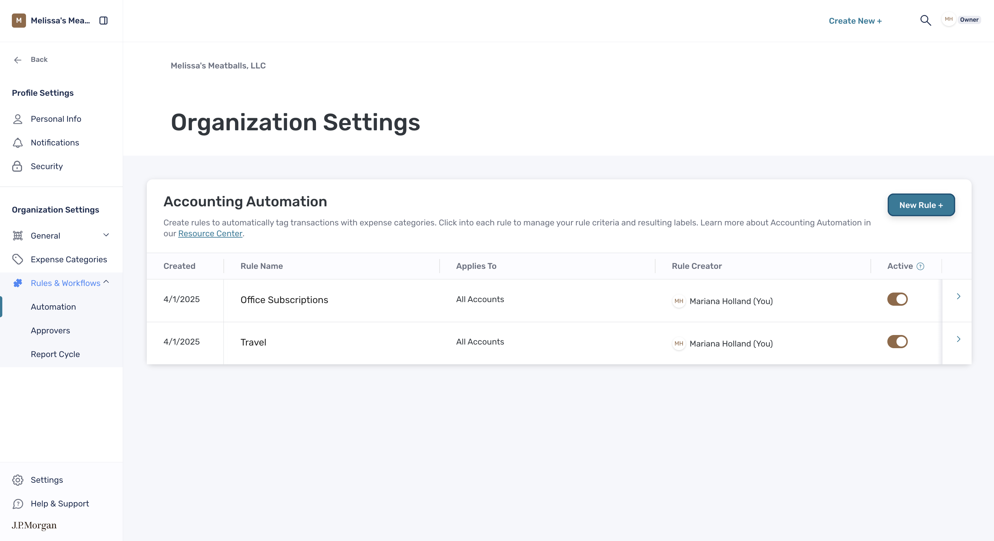Open Help & Support label

coord(60,503)
